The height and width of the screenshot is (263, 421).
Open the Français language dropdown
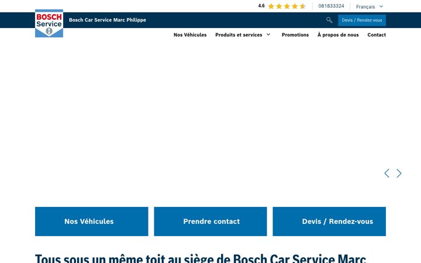(x=370, y=6)
